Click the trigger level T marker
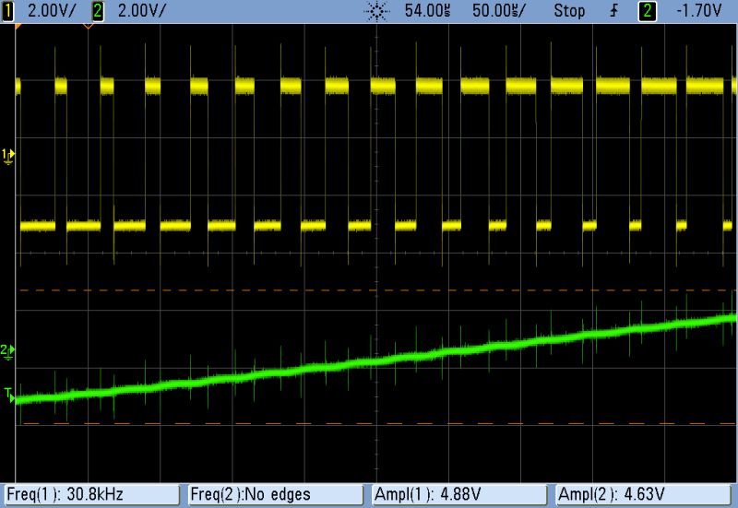Image resolution: width=738 pixels, height=508 pixels. coord(9,396)
